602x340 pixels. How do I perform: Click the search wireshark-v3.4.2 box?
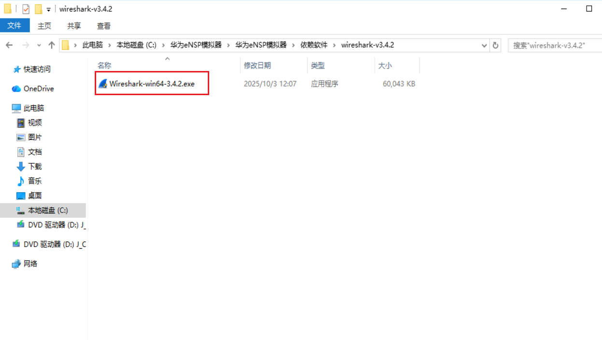[x=555, y=45]
